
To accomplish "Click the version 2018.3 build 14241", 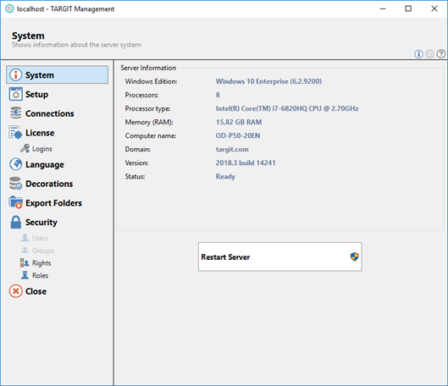I will tap(246, 163).
